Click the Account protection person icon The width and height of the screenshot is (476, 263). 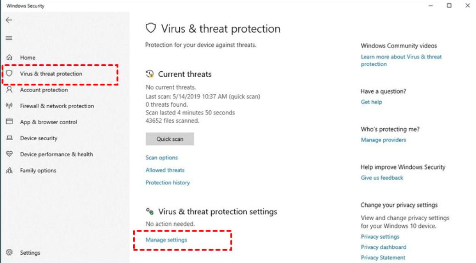pyautogui.click(x=9, y=90)
